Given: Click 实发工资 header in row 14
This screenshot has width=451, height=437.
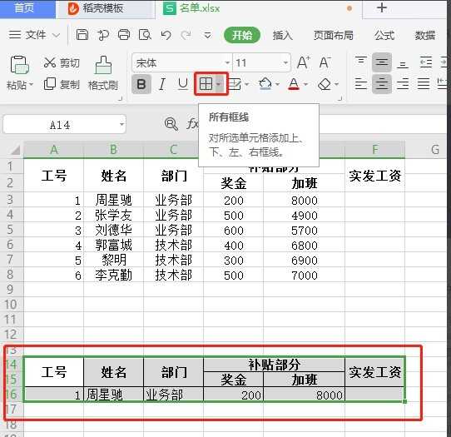Looking at the screenshot, I should pyautogui.click(x=374, y=372).
